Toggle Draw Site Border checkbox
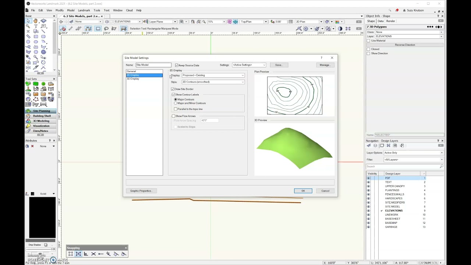471x265 pixels. click(x=173, y=89)
